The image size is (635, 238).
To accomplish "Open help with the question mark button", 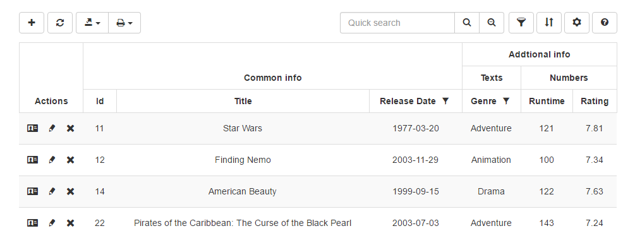I will pos(605,23).
